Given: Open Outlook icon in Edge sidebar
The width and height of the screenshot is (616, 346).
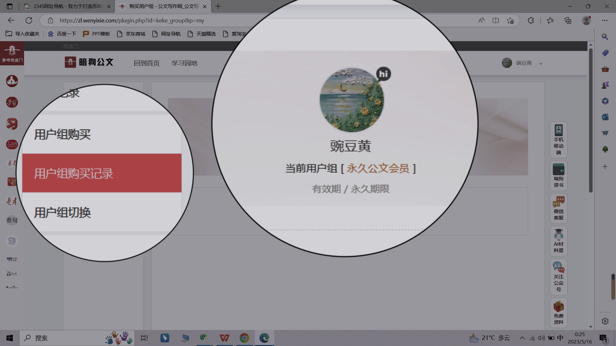Looking at the screenshot, I should [605, 117].
